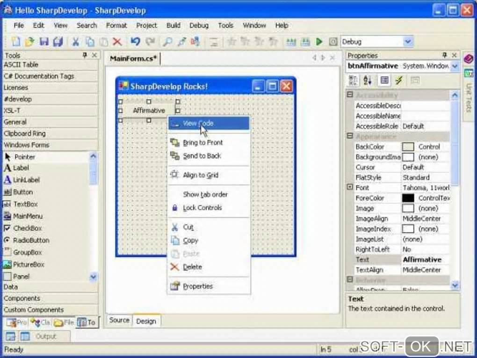
Task: Click the TextAlign value MiddleCenter
Action: tap(426, 270)
